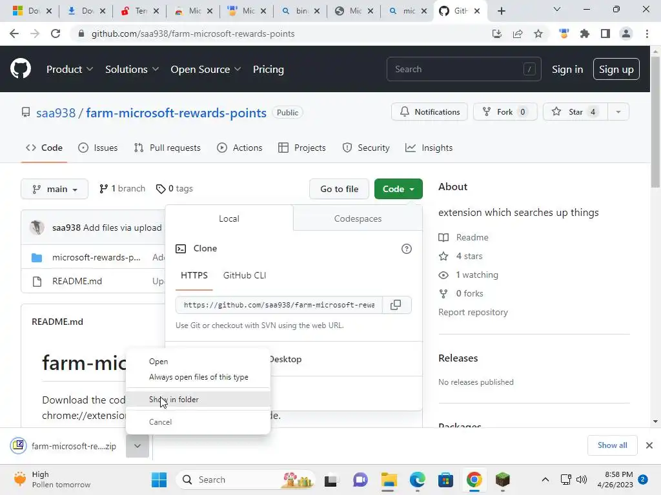This screenshot has height=495, width=661.
Task: Choose Always open files of this type
Action: point(198,377)
